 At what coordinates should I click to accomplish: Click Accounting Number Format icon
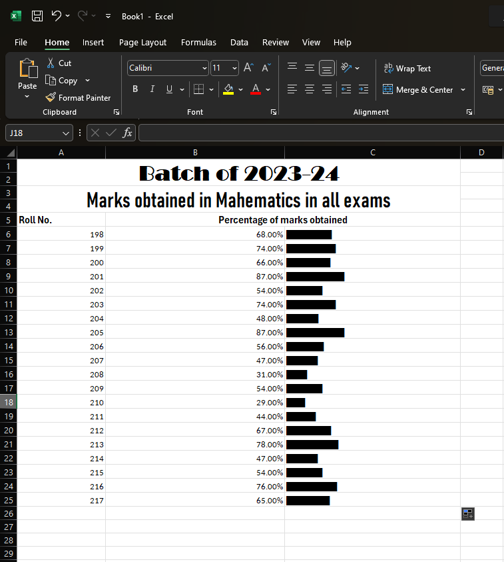coord(488,89)
